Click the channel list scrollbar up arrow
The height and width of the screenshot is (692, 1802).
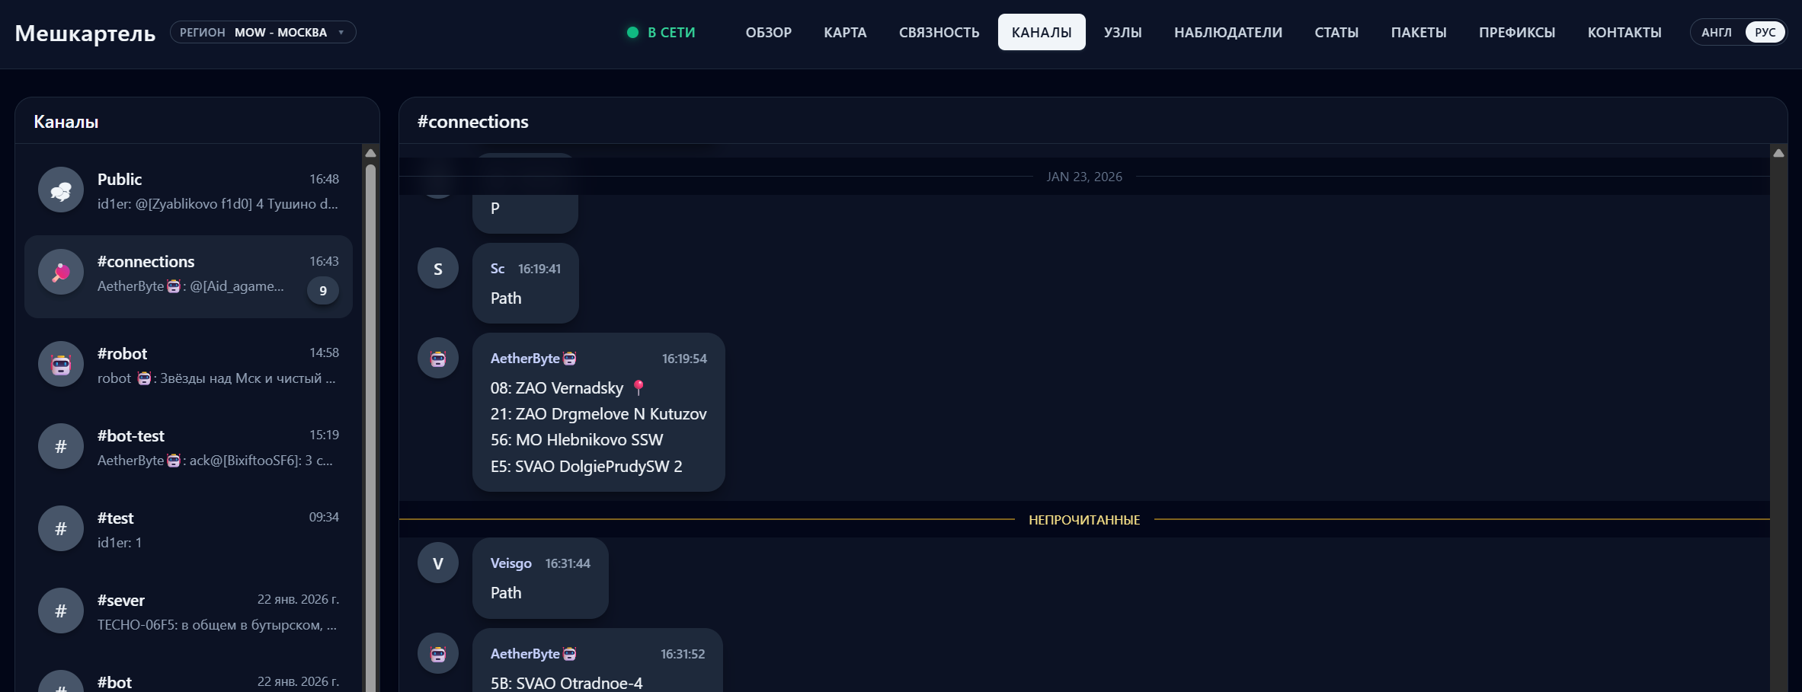coord(370,153)
